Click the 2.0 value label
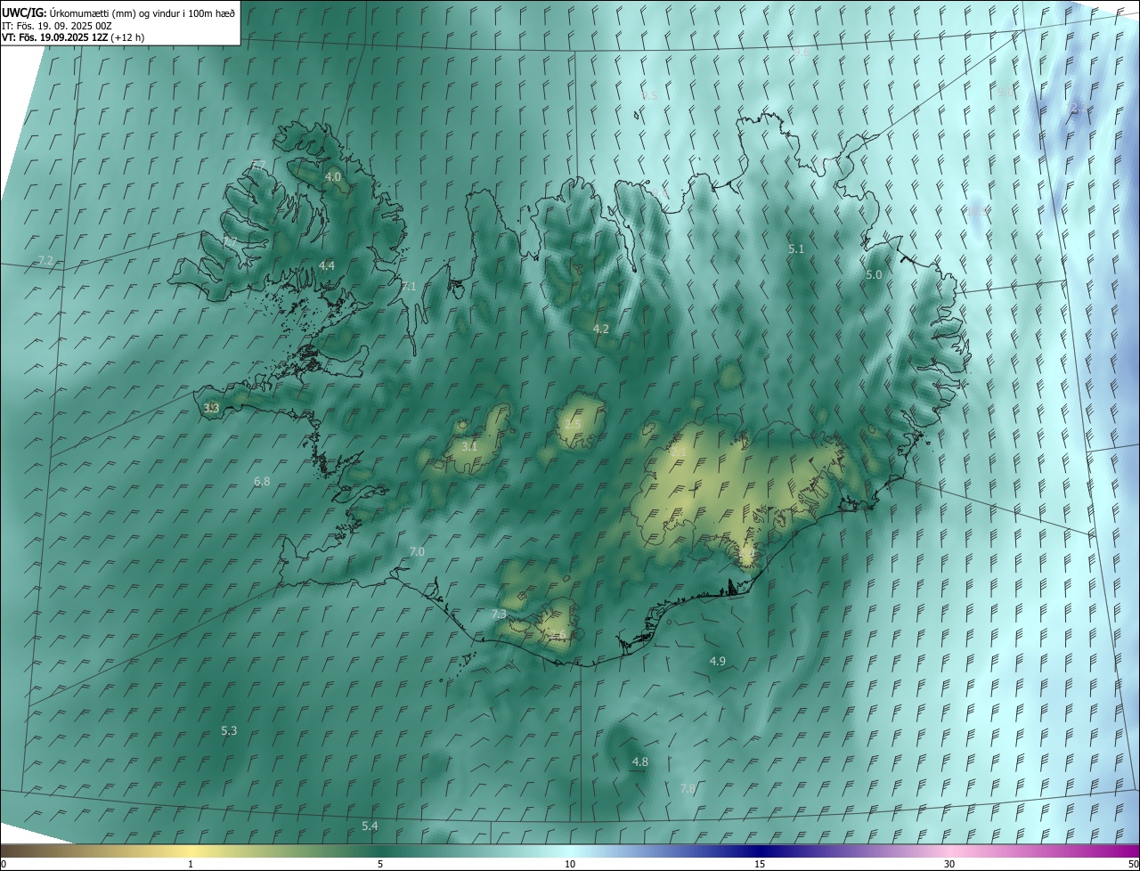 (746, 554)
